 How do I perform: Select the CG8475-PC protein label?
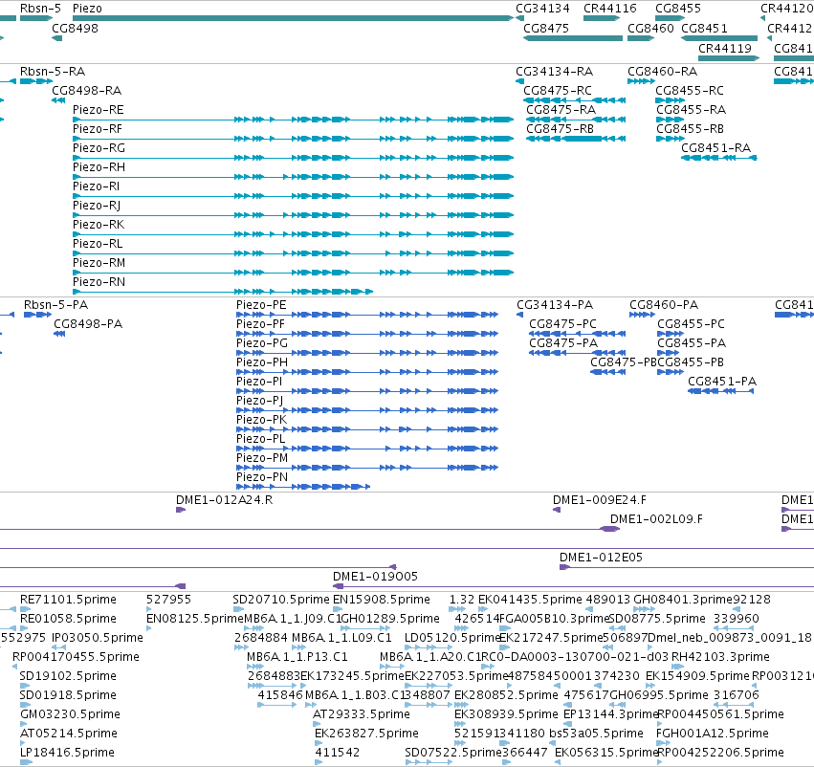(x=562, y=324)
